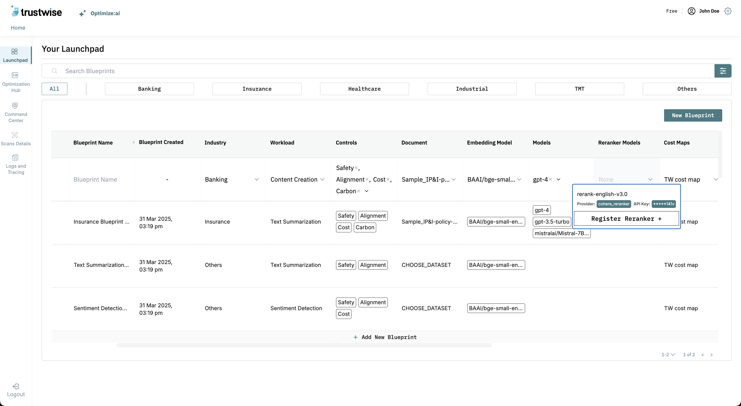
Task: Remove the Safety tag from Controls
Action: [x=356, y=168]
